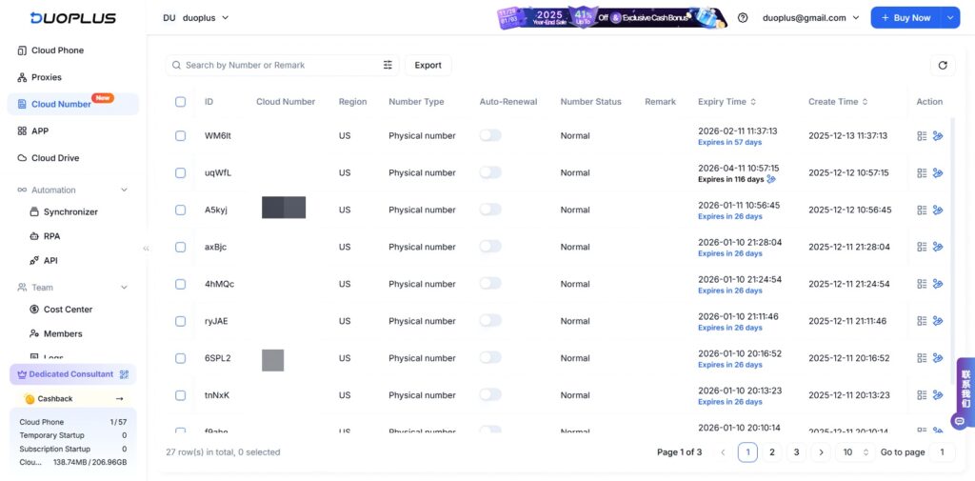This screenshot has width=975, height=481.
Task: Open the filter options icon in search bar
Action: coord(388,65)
